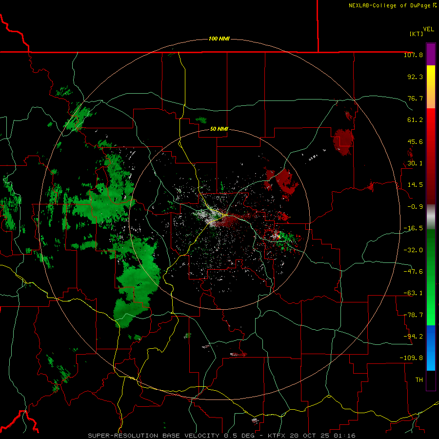Click the gray segment of color bar
Viewport: 439px width, 439px height.
[431, 217]
